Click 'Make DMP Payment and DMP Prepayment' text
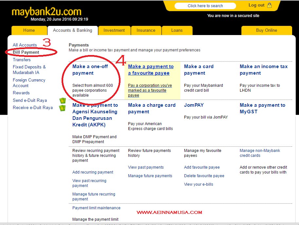Viewport: 299px width, 225px height. pos(94,139)
